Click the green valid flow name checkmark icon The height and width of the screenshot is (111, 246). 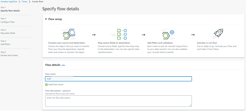tap(46, 85)
